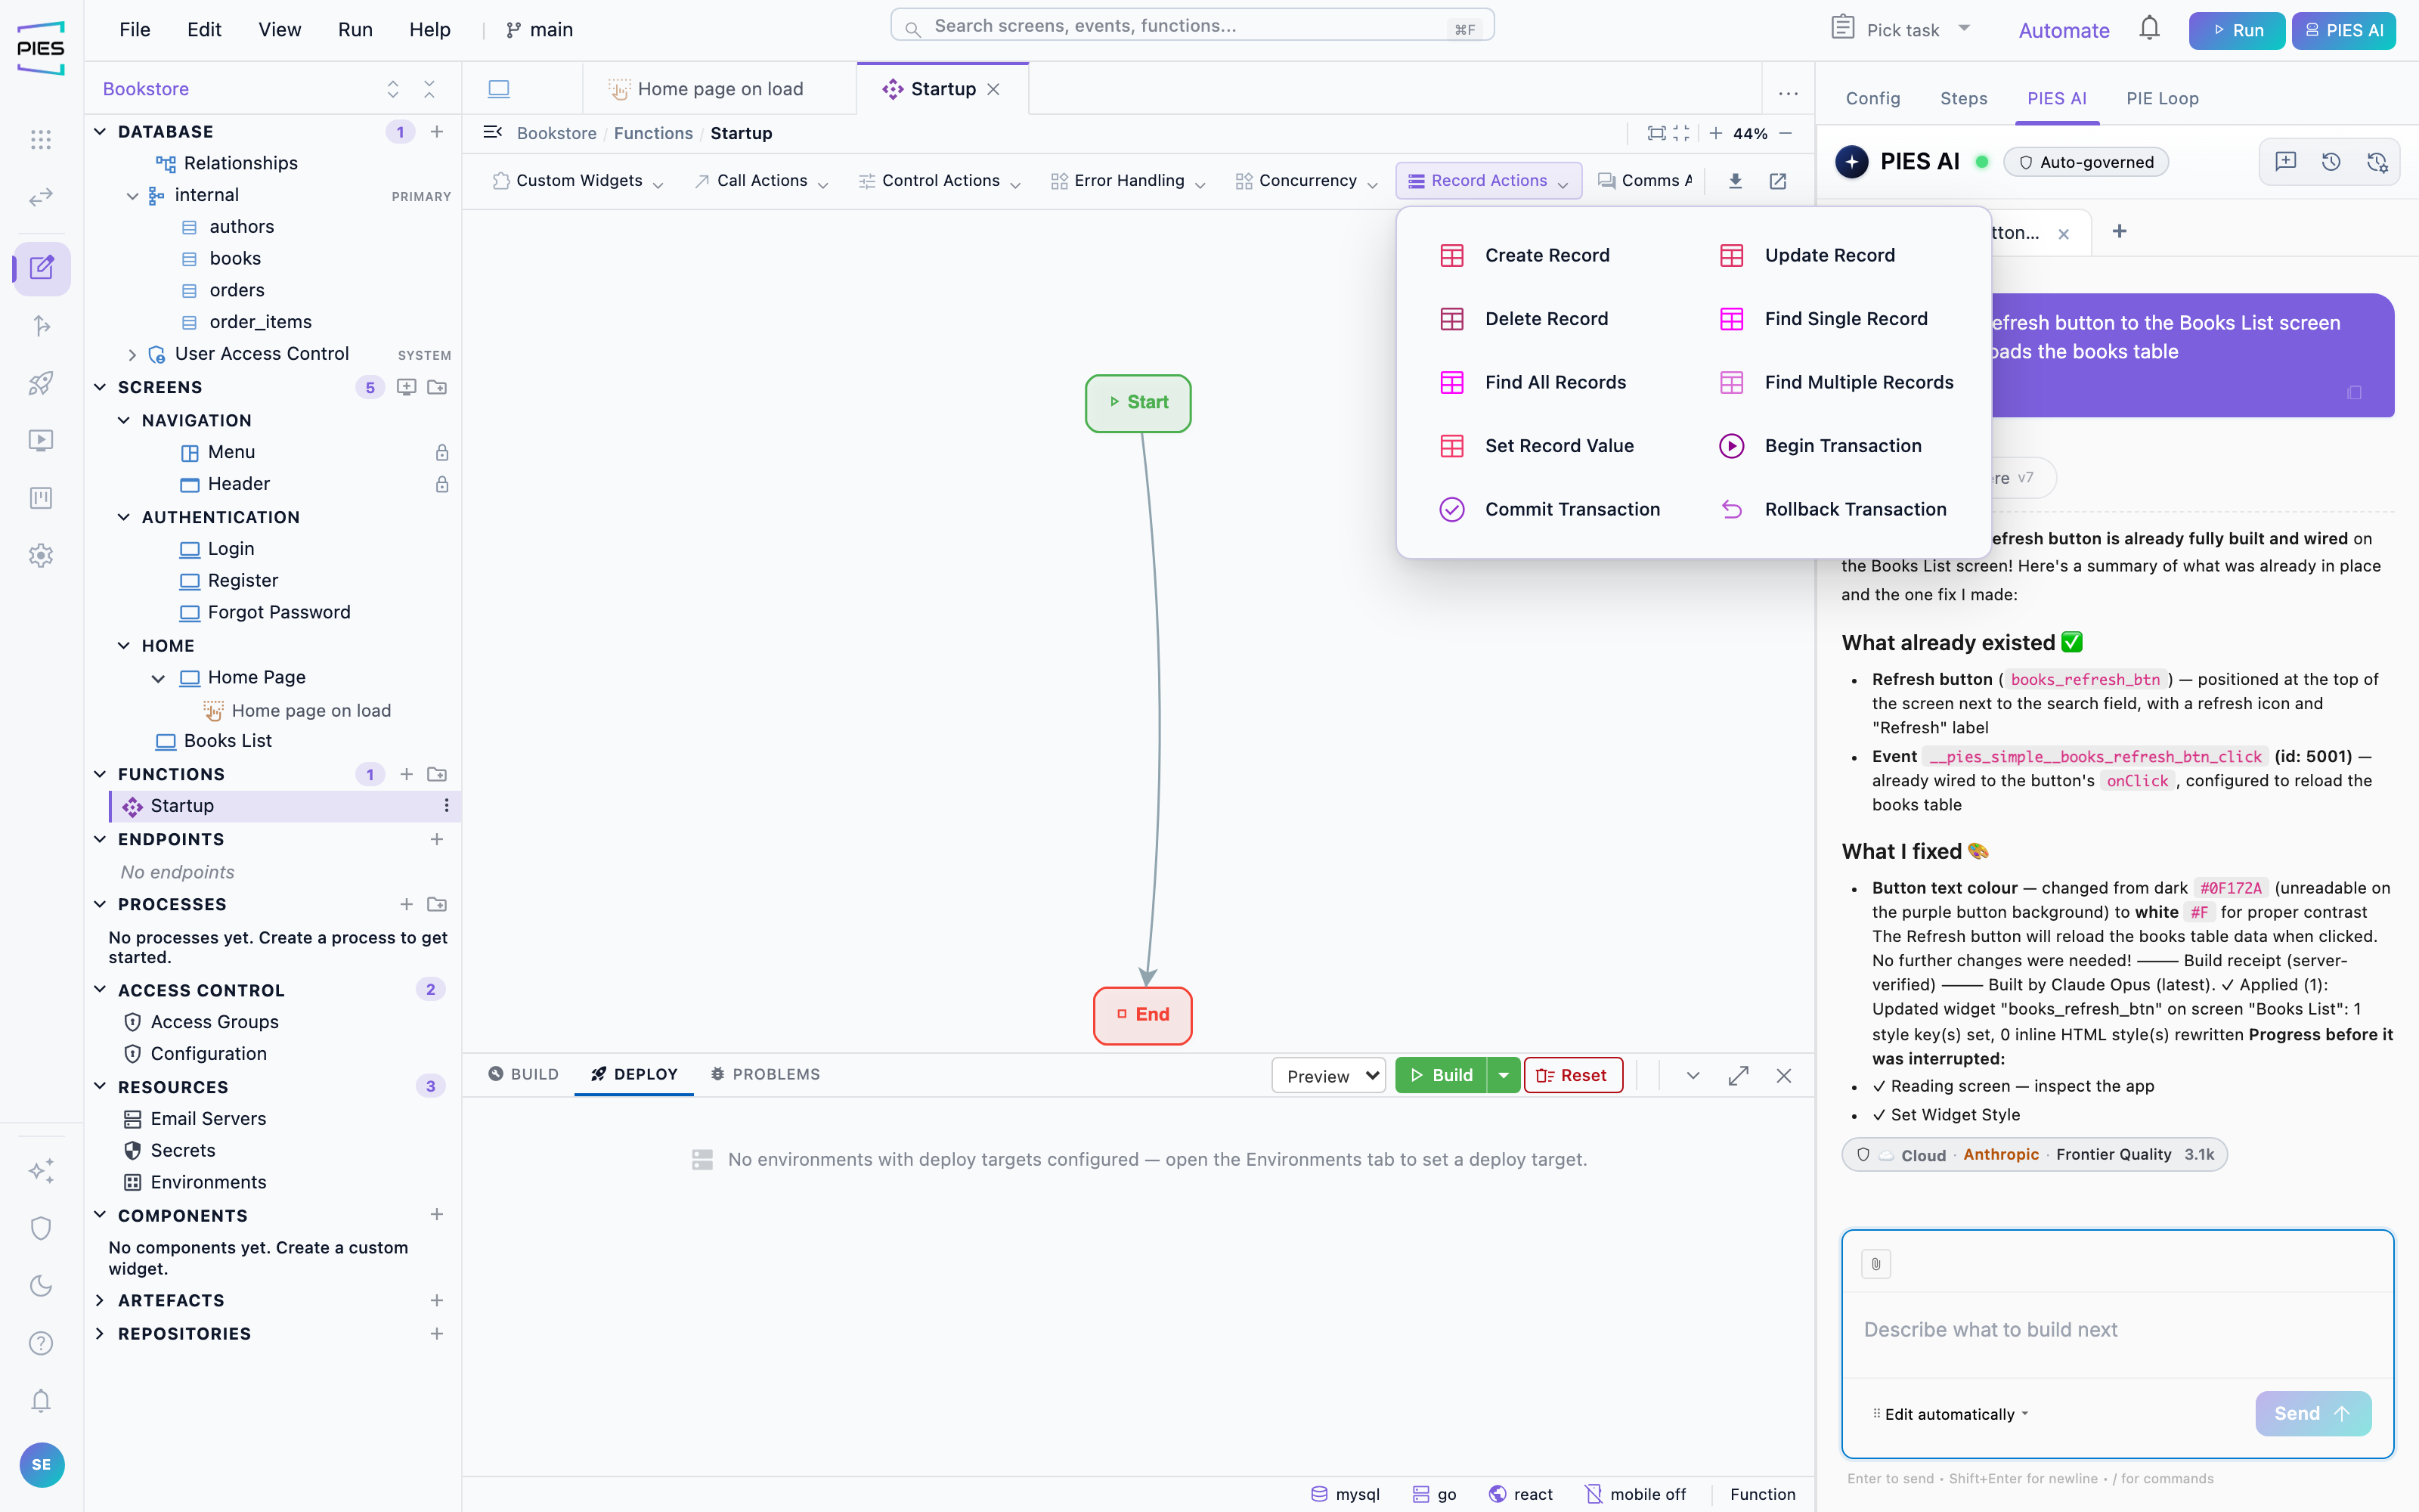This screenshot has height=1512, width=2419.
Task: Add a new database with plus icon
Action: point(437,132)
